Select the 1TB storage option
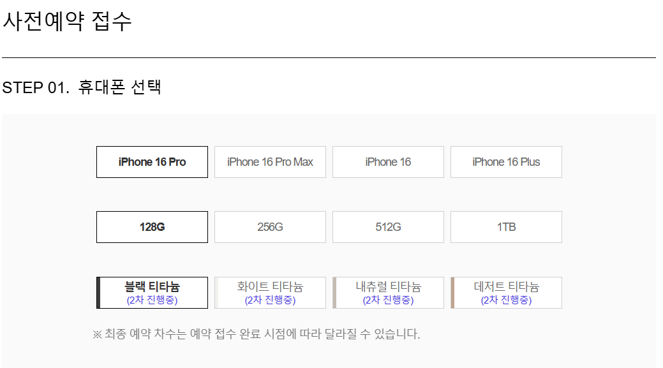 [506, 226]
